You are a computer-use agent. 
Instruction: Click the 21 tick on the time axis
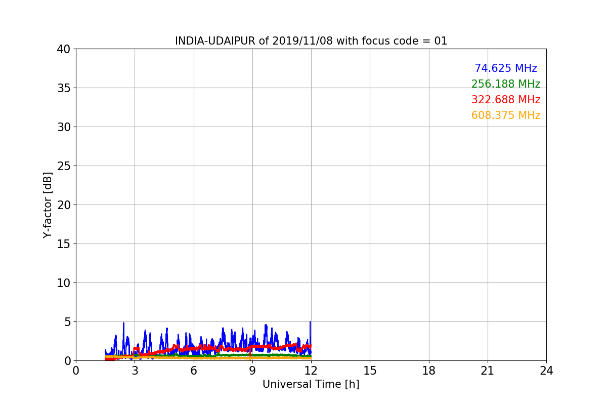(487, 371)
